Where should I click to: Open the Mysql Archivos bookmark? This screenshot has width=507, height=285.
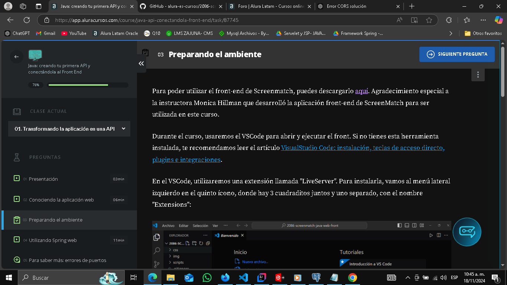[x=244, y=33]
